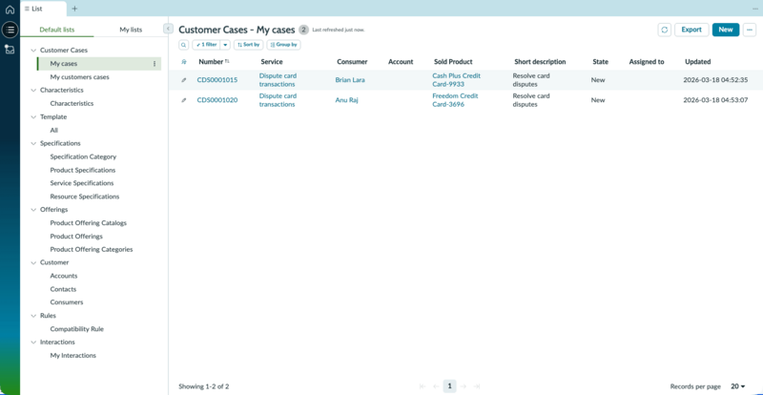763x395 pixels.
Task: Click the Short description column header
Action: [x=540, y=62]
